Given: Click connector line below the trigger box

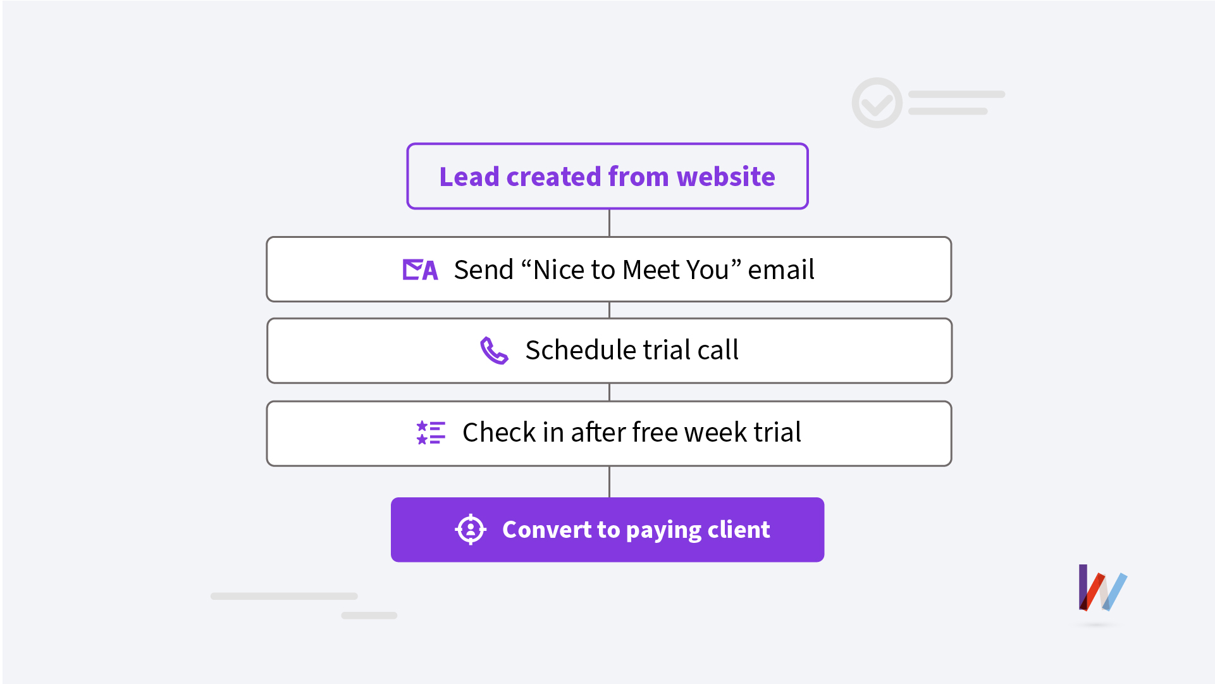Looking at the screenshot, I should pyautogui.click(x=609, y=223).
